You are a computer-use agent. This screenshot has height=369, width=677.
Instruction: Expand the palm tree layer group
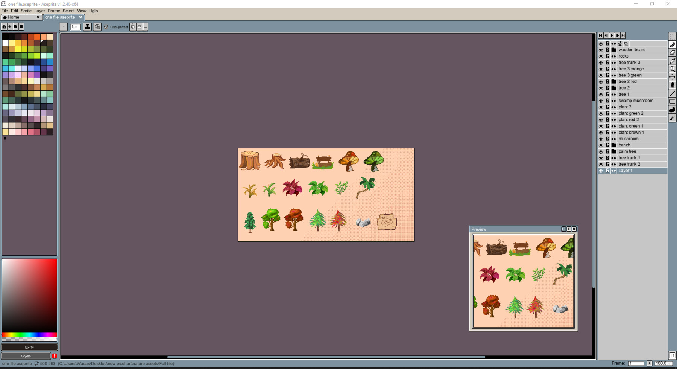coord(613,151)
